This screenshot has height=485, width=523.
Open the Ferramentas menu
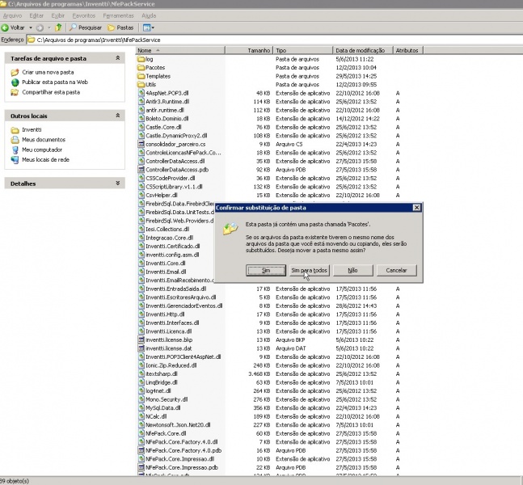[x=119, y=15]
